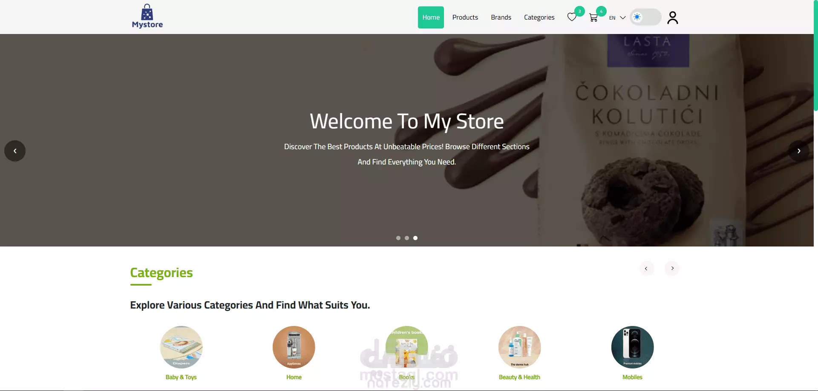
Task: Select the first carousel dot indicator
Action: pyautogui.click(x=398, y=238)
